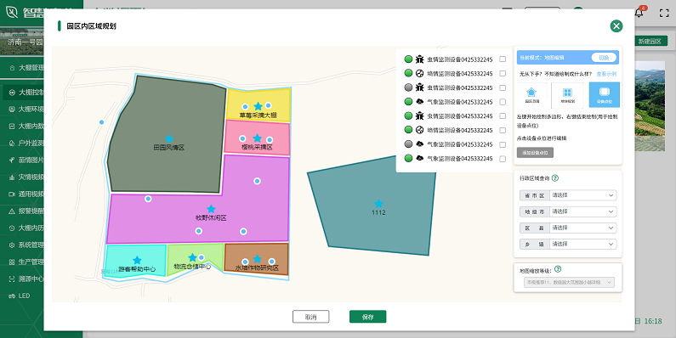The image size is (676, 338).
Task: Click the 保存 button
Action: point(367,317)
